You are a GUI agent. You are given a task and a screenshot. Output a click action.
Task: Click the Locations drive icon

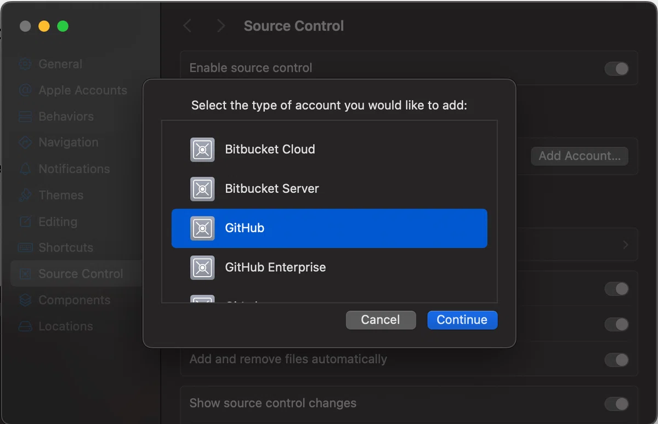pyautogui.click(x=25, y=326)
